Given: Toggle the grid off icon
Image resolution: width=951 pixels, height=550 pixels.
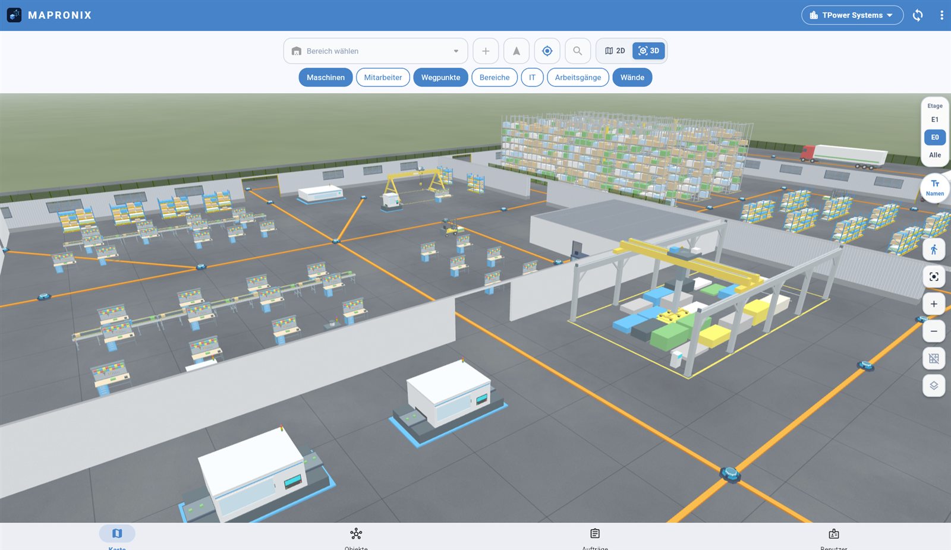Looking at the screenshot, I should 934,358.
